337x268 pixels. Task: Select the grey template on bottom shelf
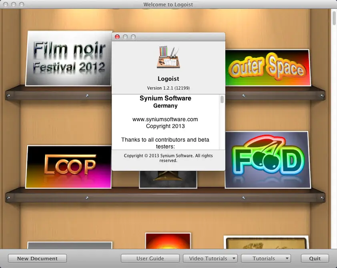pos(70,246)
